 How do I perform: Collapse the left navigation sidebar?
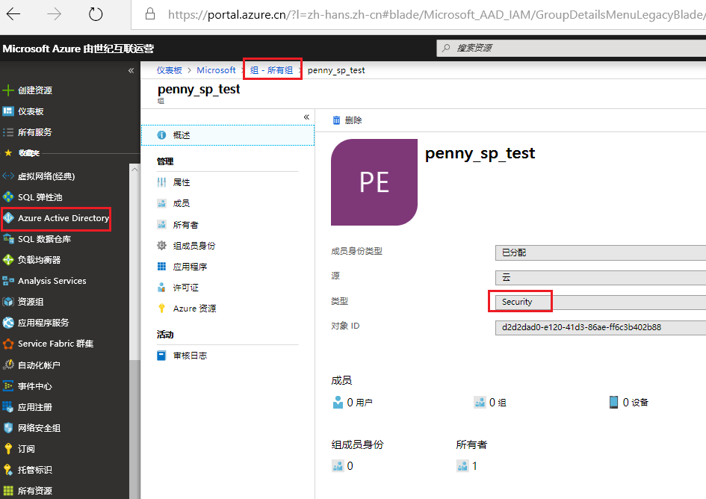click(x=131, y=70)
